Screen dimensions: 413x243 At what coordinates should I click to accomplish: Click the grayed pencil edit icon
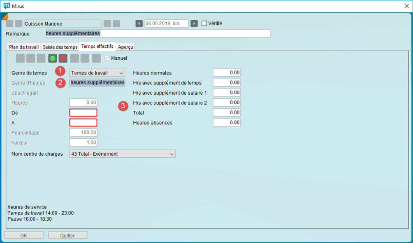tap(31, 58)
